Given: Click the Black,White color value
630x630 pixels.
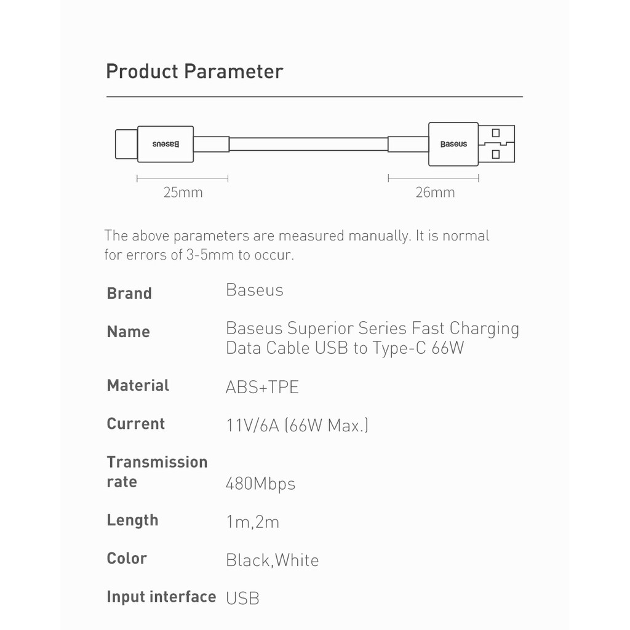Looking at the screenshot, I should pyautogui.click(x=273, y=560).
